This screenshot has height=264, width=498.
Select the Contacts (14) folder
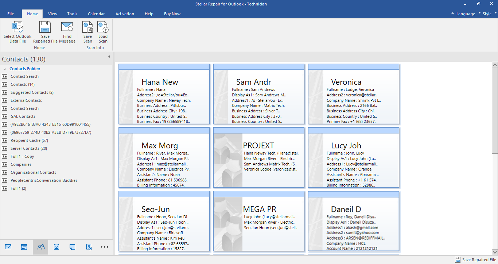23,84
